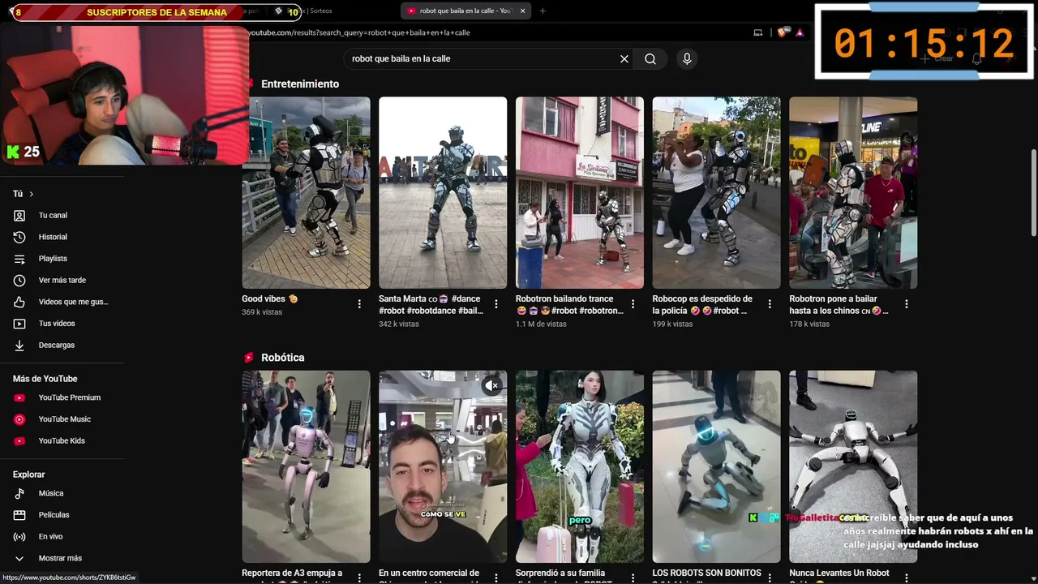Screen dimensions: 1038x584
Task: Expand the Tú section chevron
Action: (32, 194)
